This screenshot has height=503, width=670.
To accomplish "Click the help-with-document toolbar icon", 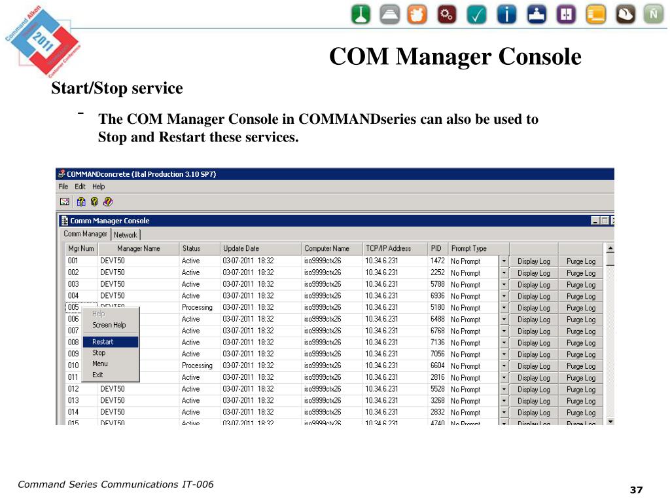I will point(80,202).
